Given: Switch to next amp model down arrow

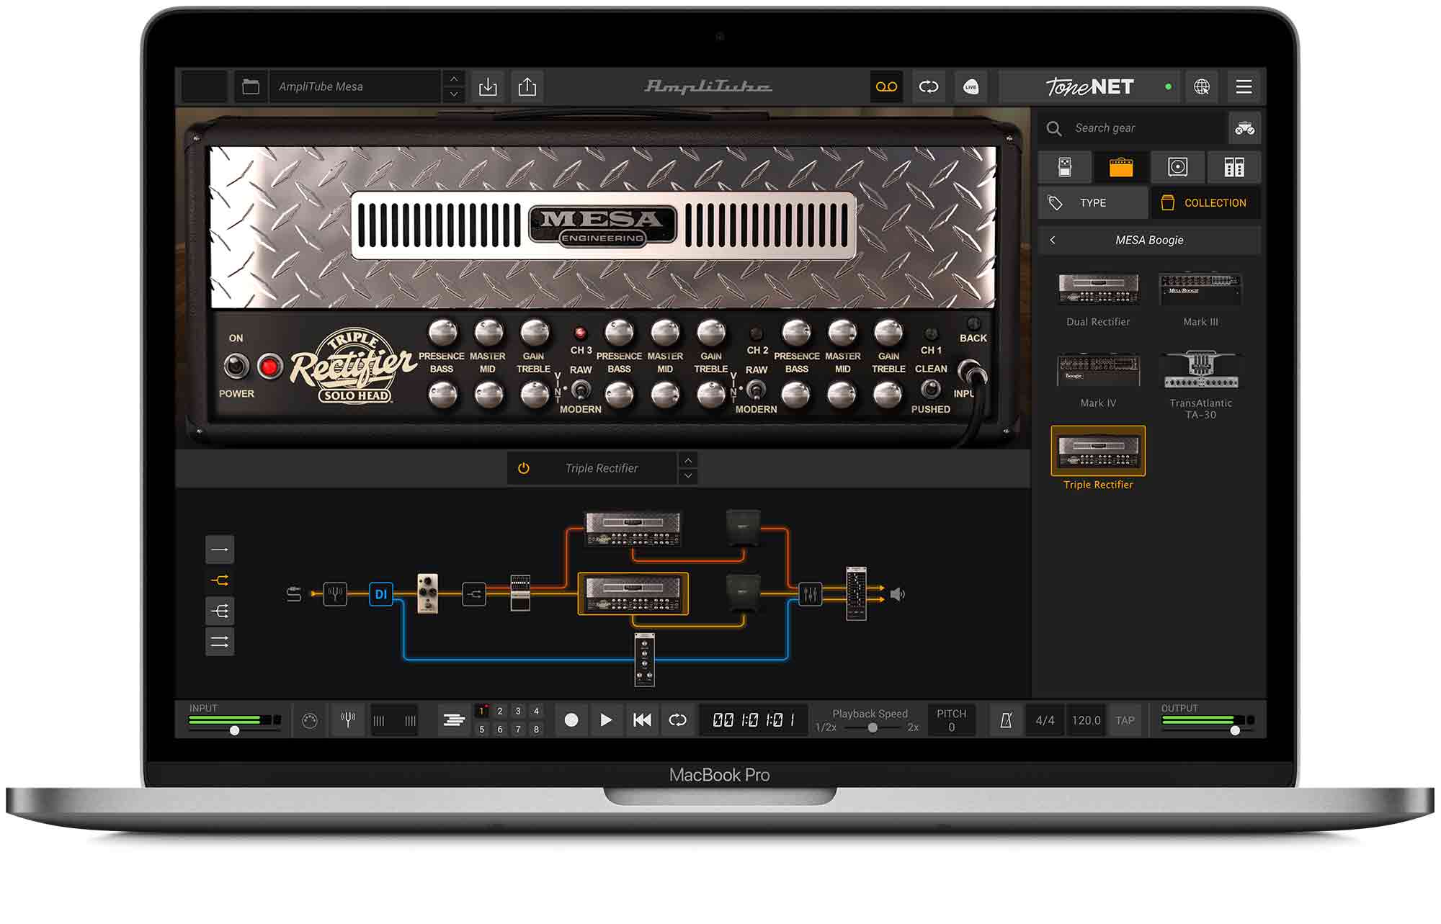Looking at the screenshot, I should pyautogui.click(x=688, y=476).
